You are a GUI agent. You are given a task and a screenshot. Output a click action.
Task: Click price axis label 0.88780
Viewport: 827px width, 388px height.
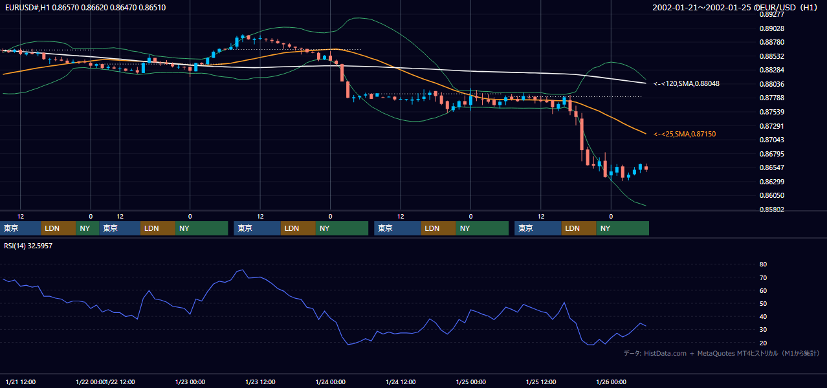pos(771,43)
